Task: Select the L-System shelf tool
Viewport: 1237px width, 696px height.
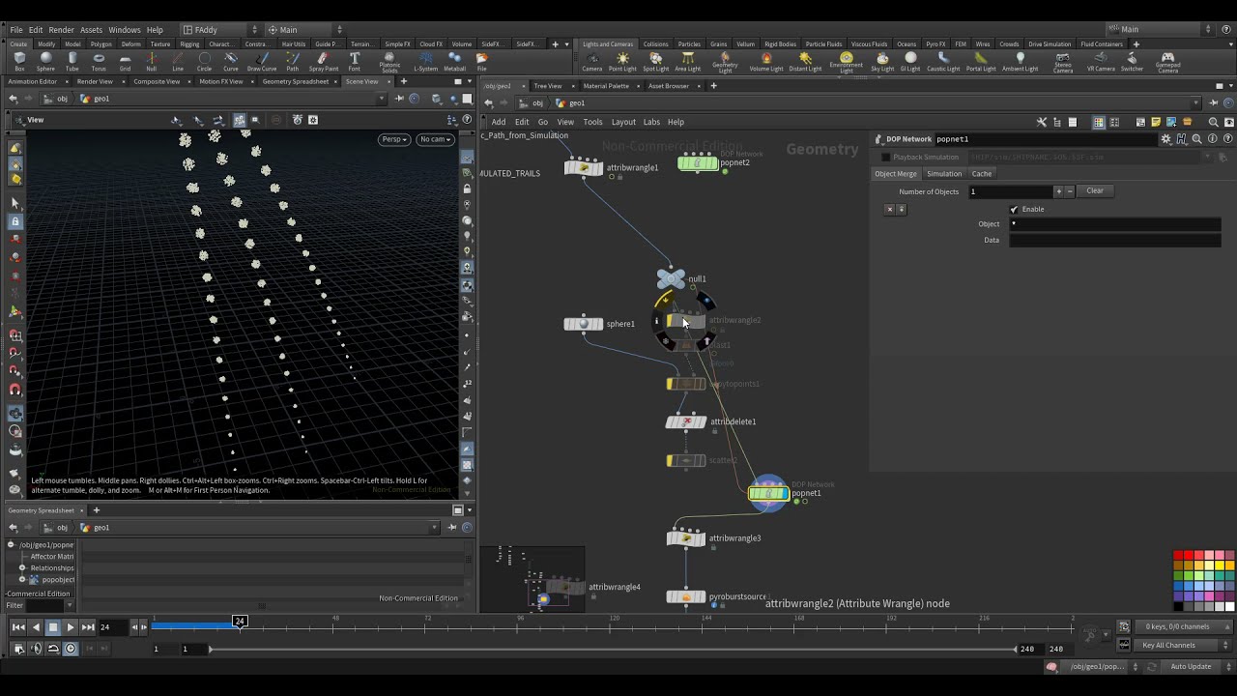Action: pos(425,62)
